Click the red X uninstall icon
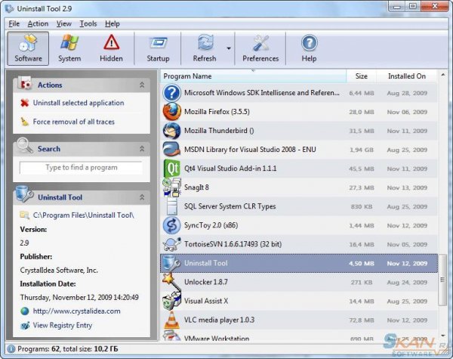This screenshot has width=453, height=359. (25, 103)
